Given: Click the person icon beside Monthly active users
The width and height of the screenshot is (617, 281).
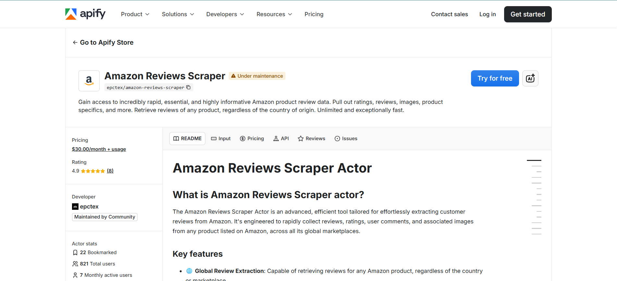Looking at the screenshot, I should pos(75,275).
